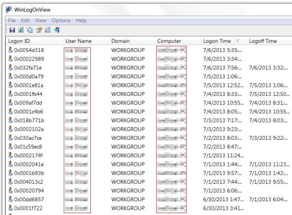Click the user icon for logon 0x0001fb44

click(x=11, y=94)
